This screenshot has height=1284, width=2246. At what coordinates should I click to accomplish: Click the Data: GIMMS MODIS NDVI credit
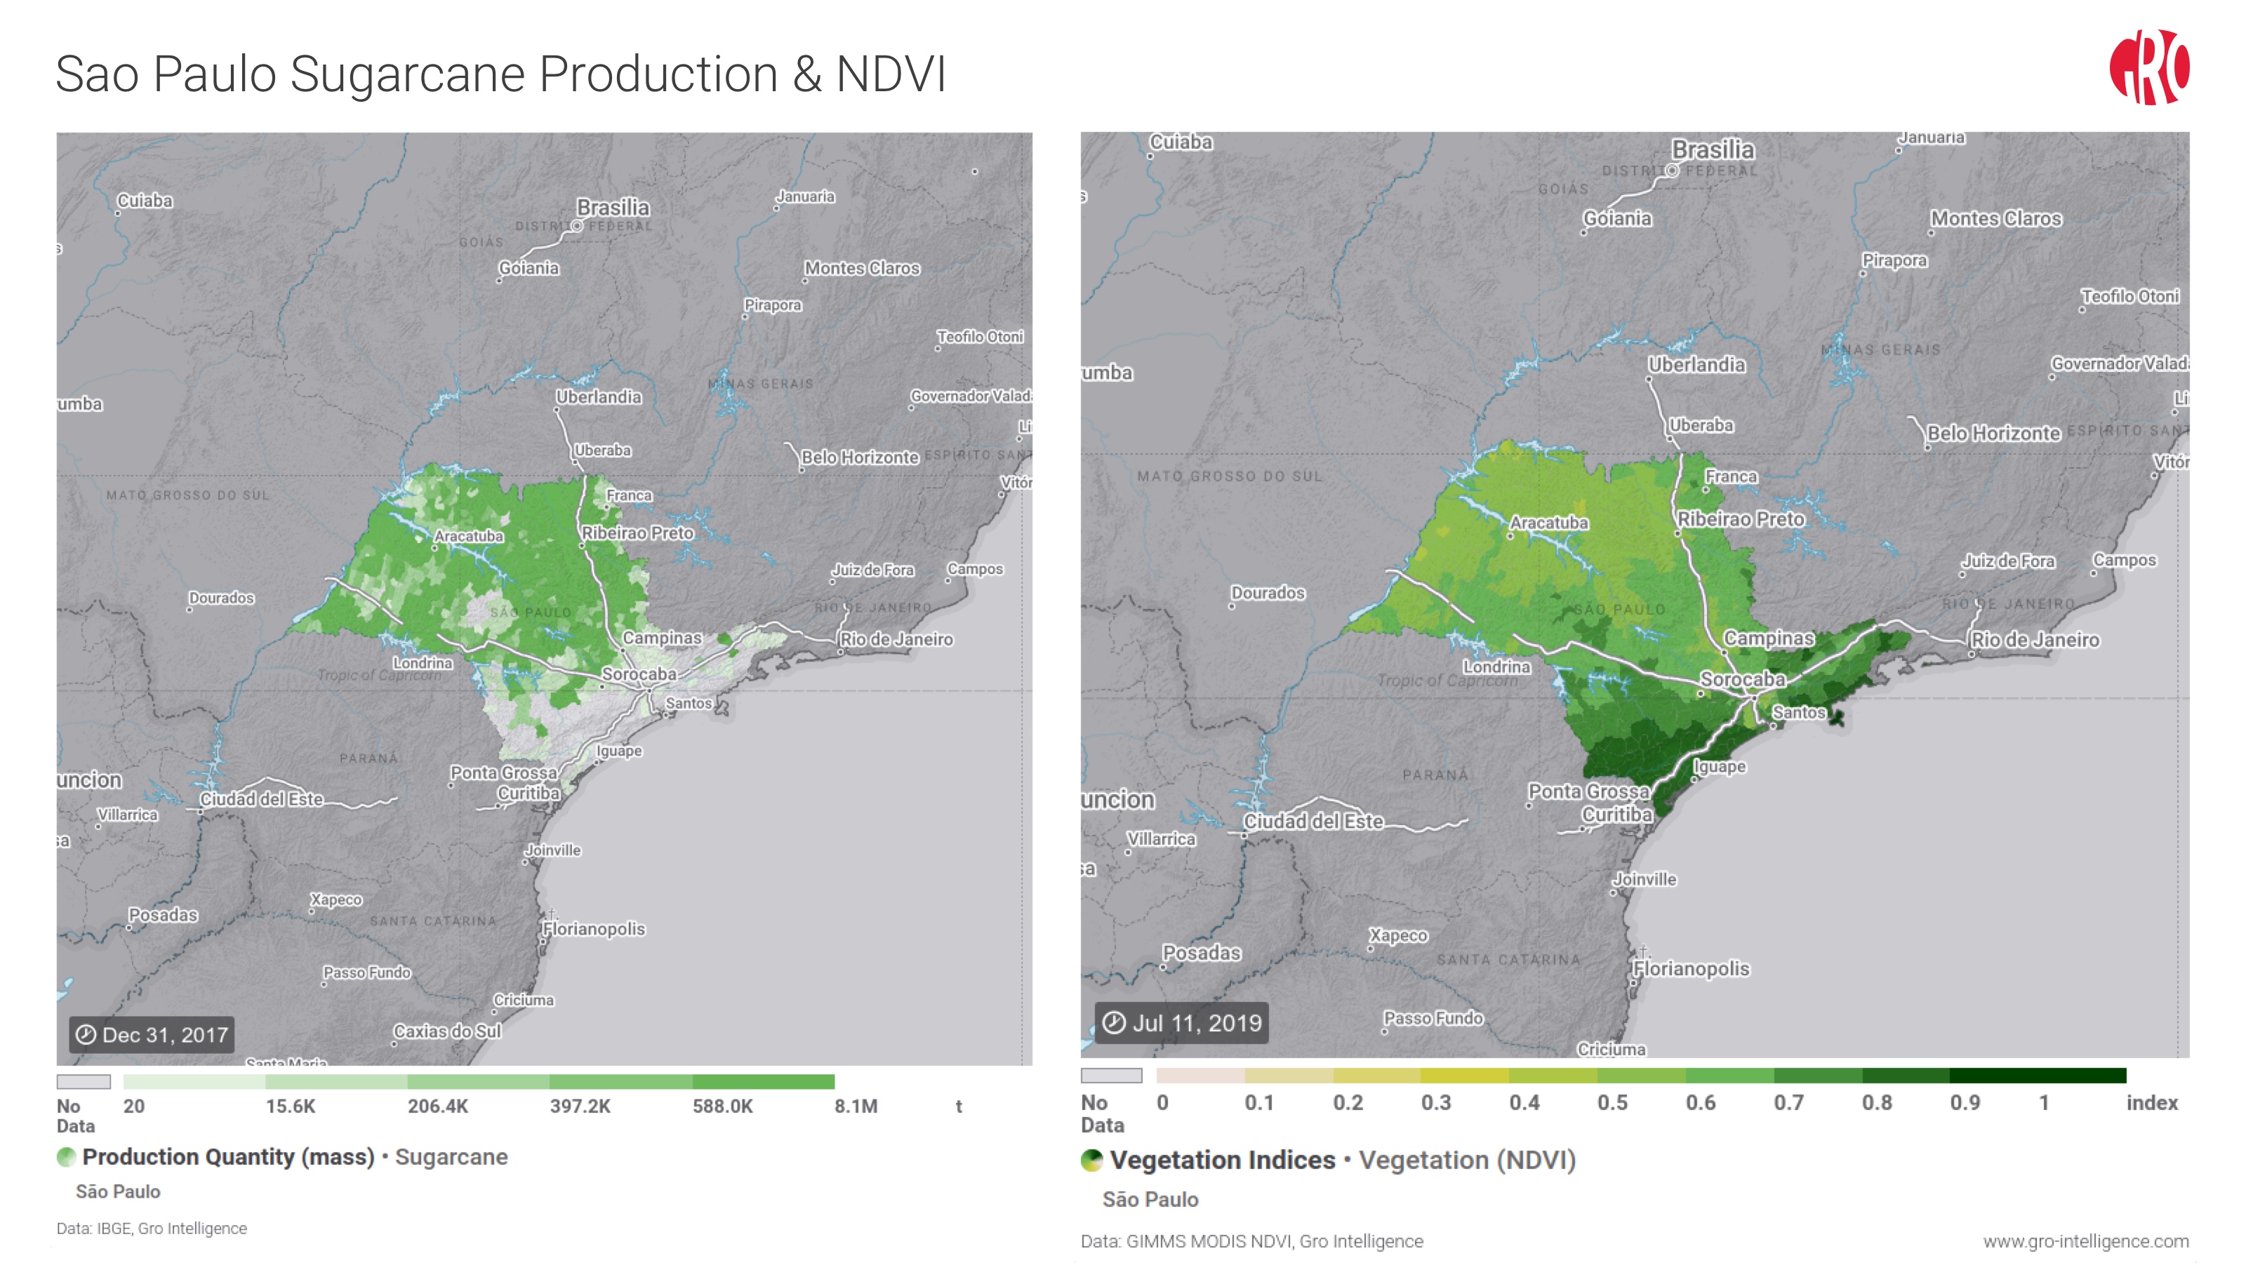point(1252,1240)
